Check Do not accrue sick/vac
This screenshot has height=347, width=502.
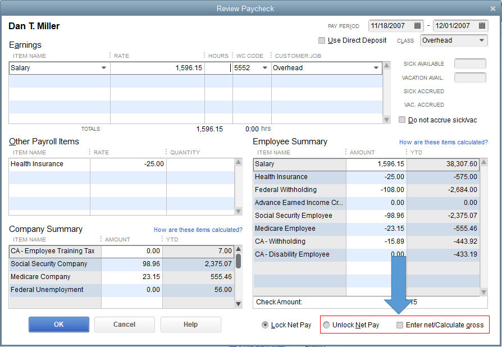(x=401, y=120)
